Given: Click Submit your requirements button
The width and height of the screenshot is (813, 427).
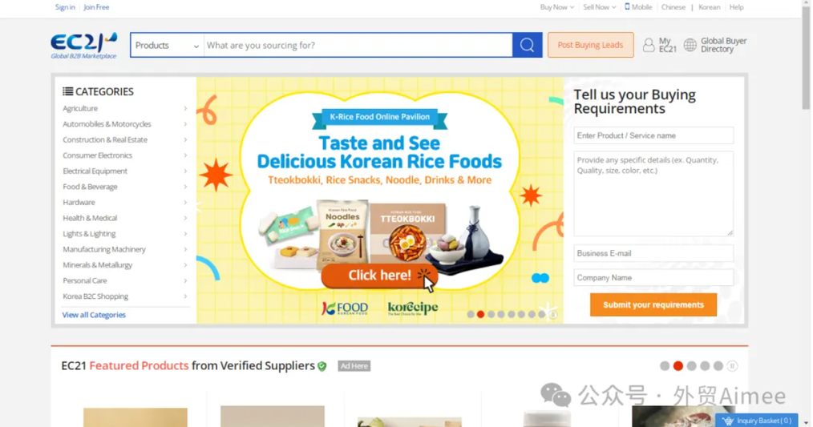Looking at the screenshot, I should (x=653, y=304).
